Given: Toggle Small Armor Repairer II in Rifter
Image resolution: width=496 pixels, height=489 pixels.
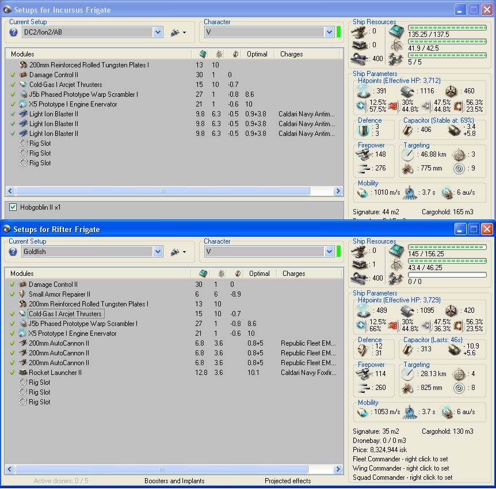Looking at the screenshot, I should point(12,294).
